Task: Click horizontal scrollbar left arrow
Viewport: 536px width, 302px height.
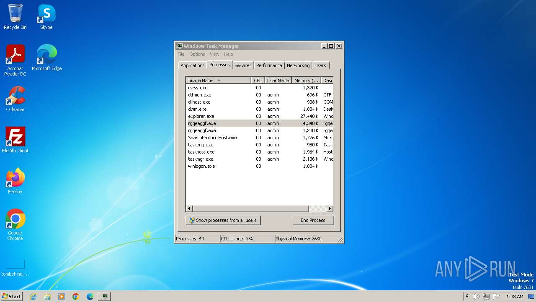Action: click(x=189, y=208)
